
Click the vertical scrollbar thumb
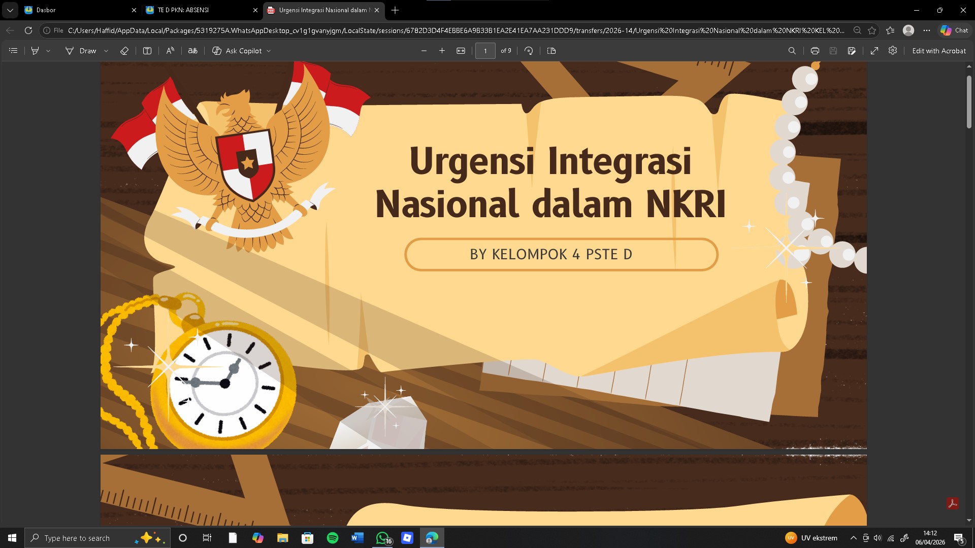[x=969, y=101]
